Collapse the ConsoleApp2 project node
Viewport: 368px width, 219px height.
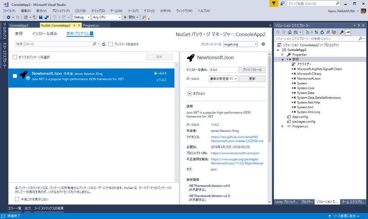point(278,50)
